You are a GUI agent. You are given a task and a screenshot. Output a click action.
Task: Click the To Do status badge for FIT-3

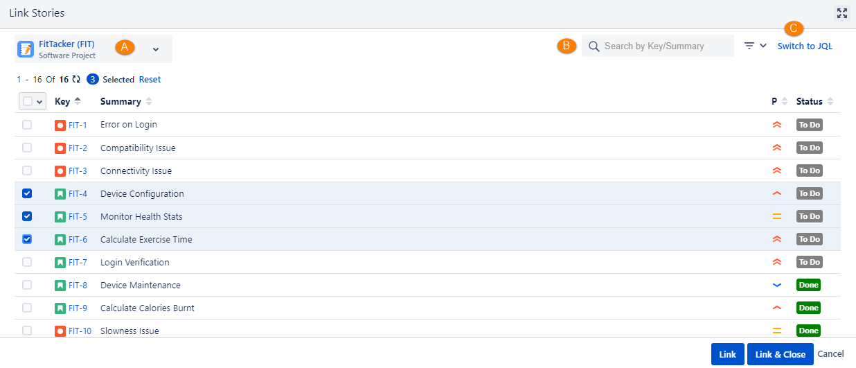point(809,170)
